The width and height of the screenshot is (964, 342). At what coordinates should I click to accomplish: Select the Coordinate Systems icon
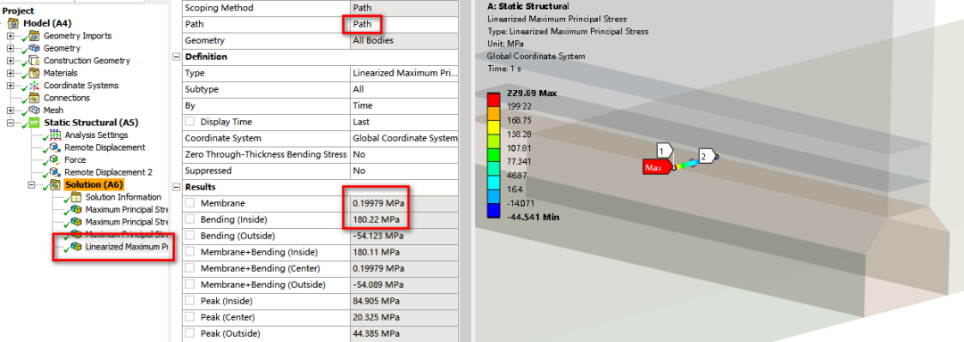coord(34,85)
